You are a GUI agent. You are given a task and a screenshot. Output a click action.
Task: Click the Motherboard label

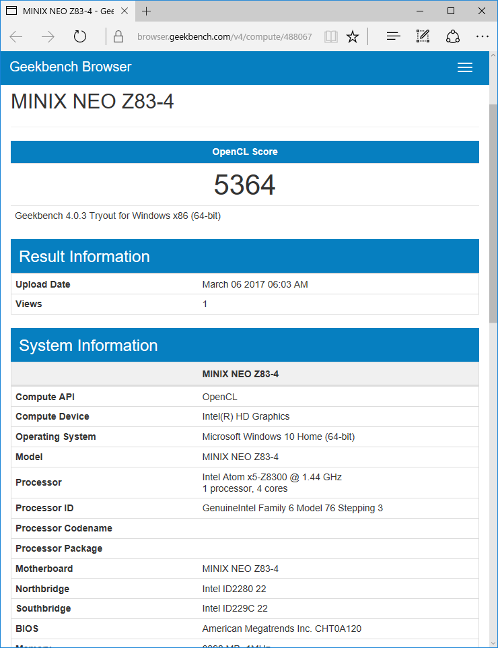[x=44, y=569]
